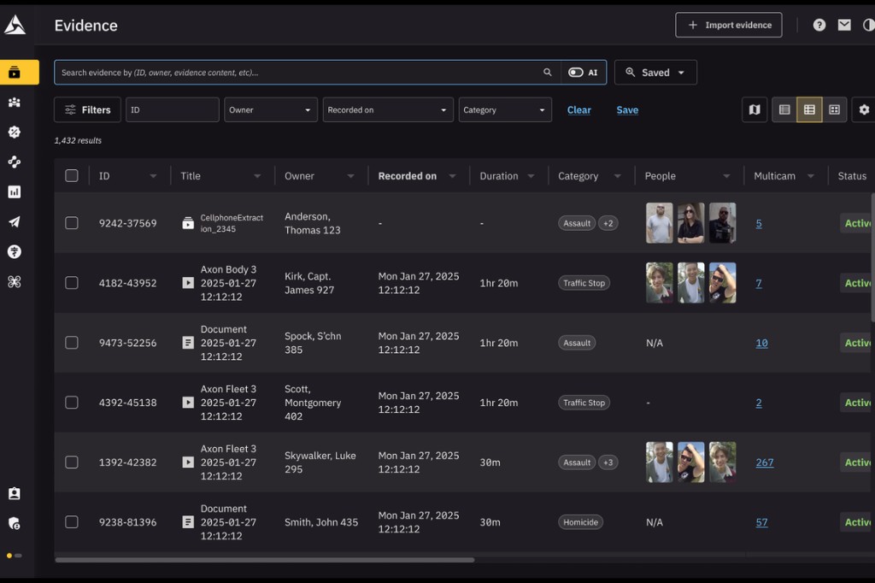Expand the Saved searches dropdown
The image size is (875, 583).
tap(655, 72)
